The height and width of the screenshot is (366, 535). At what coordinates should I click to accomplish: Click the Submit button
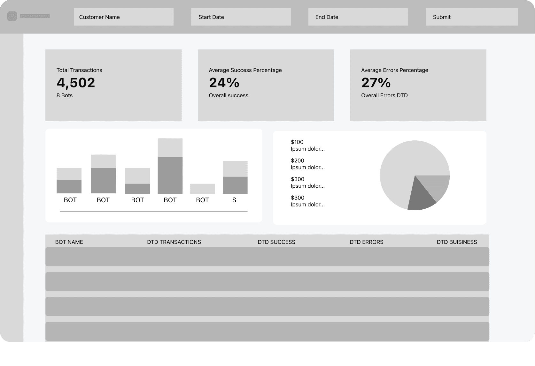click(472, 17)
